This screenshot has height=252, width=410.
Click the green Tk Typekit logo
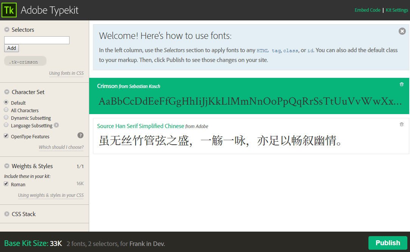point(9,10)
